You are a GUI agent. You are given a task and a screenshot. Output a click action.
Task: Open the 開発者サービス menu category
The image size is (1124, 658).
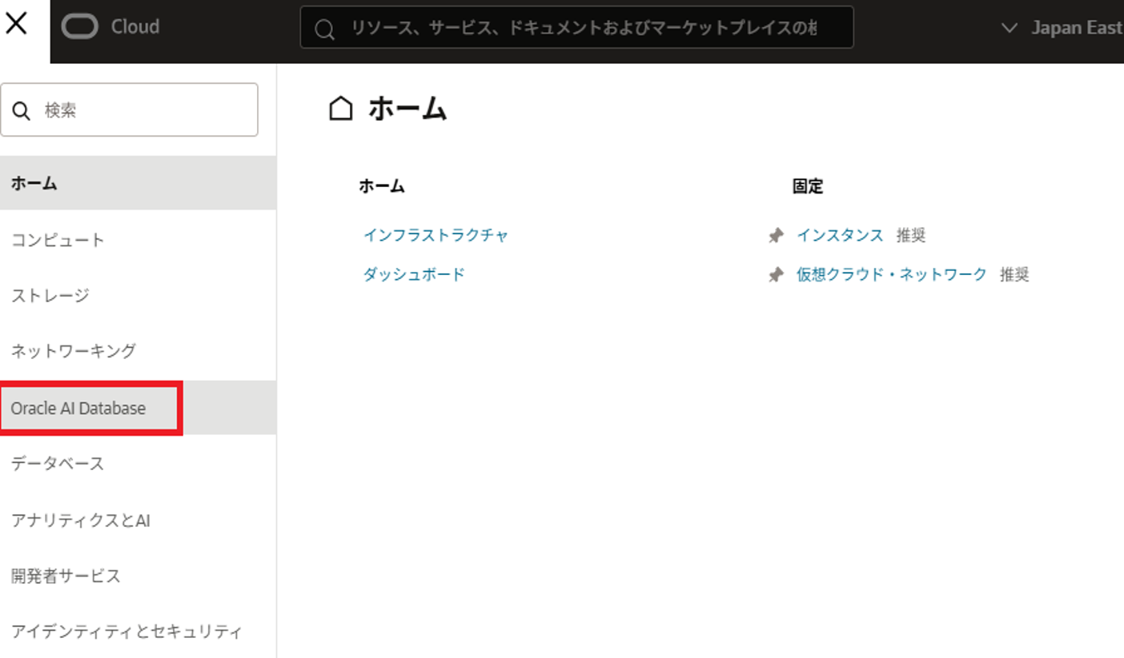pyautogui.click(x=66, y=576)
